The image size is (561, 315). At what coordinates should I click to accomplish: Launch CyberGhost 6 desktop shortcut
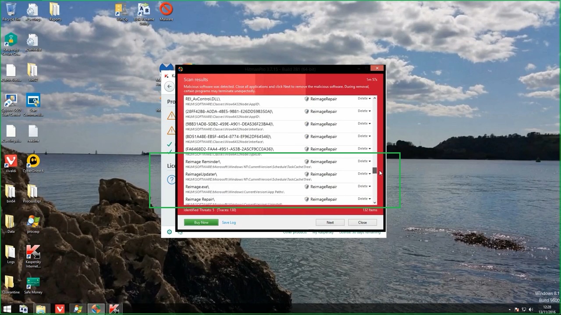tap(33, 164)
